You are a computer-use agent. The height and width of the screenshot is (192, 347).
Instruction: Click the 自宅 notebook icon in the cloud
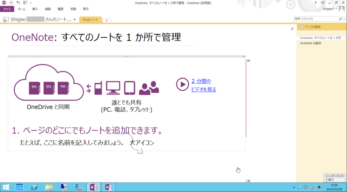pos(49,88)
